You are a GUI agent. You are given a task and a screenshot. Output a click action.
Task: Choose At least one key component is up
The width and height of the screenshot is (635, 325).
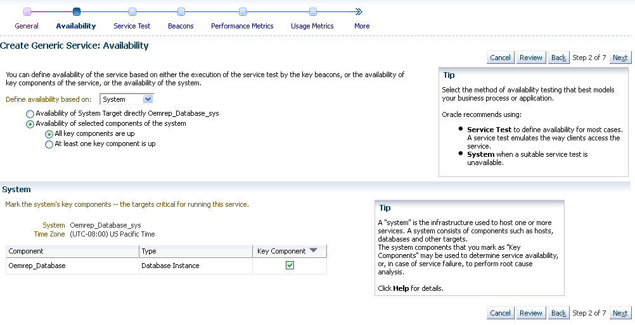point(49,144)
